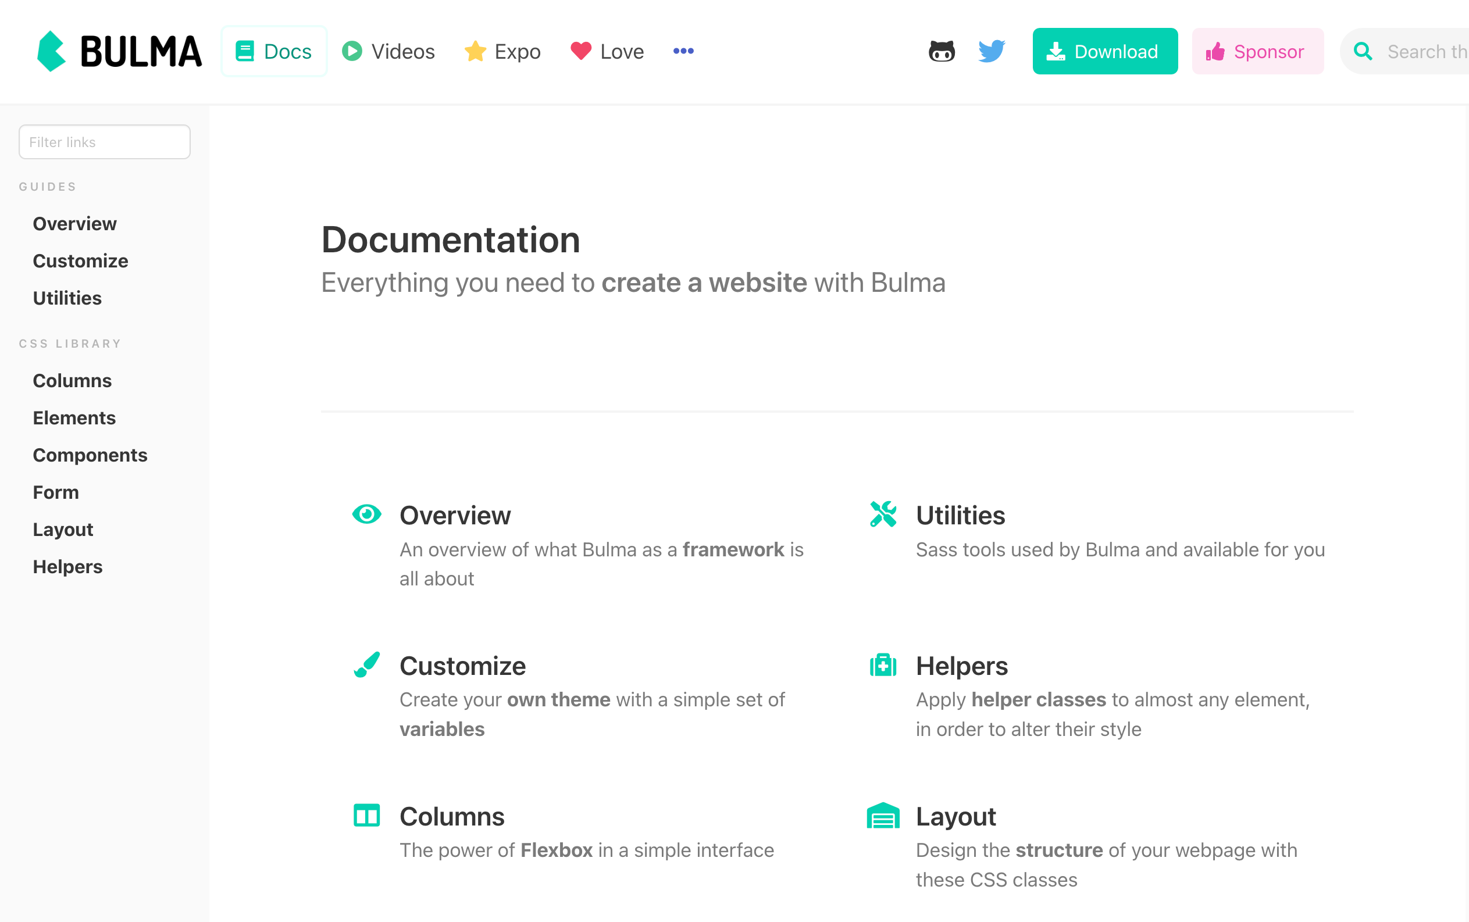Click the first-aid kit icon beside Helpers
1469x922 pixels.
coord(883,665)
